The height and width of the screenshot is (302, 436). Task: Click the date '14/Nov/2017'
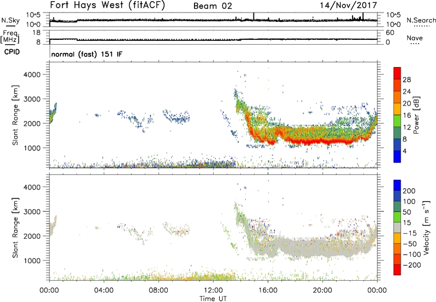(348, 5)
